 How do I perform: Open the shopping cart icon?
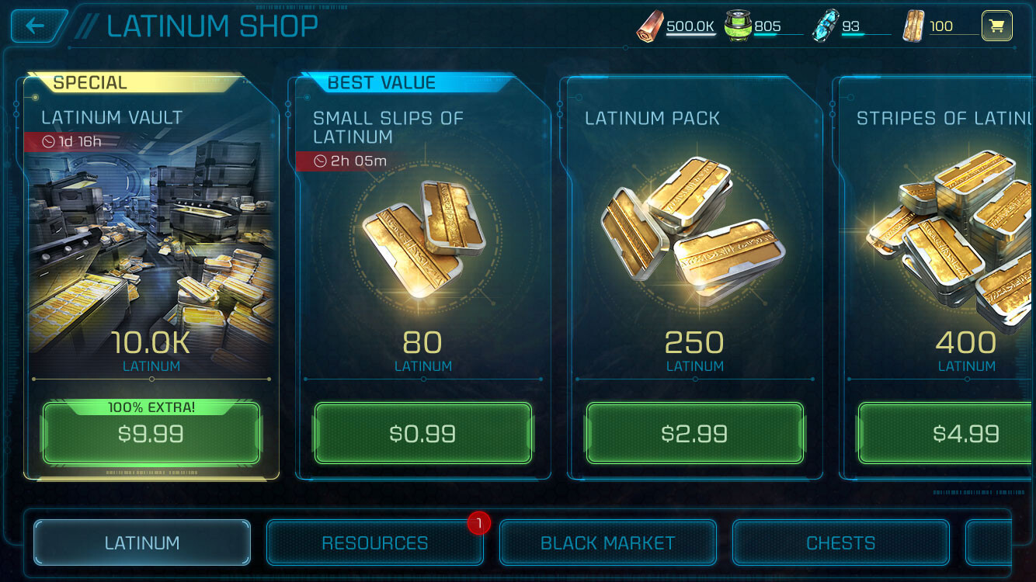[x=996, y=26]
